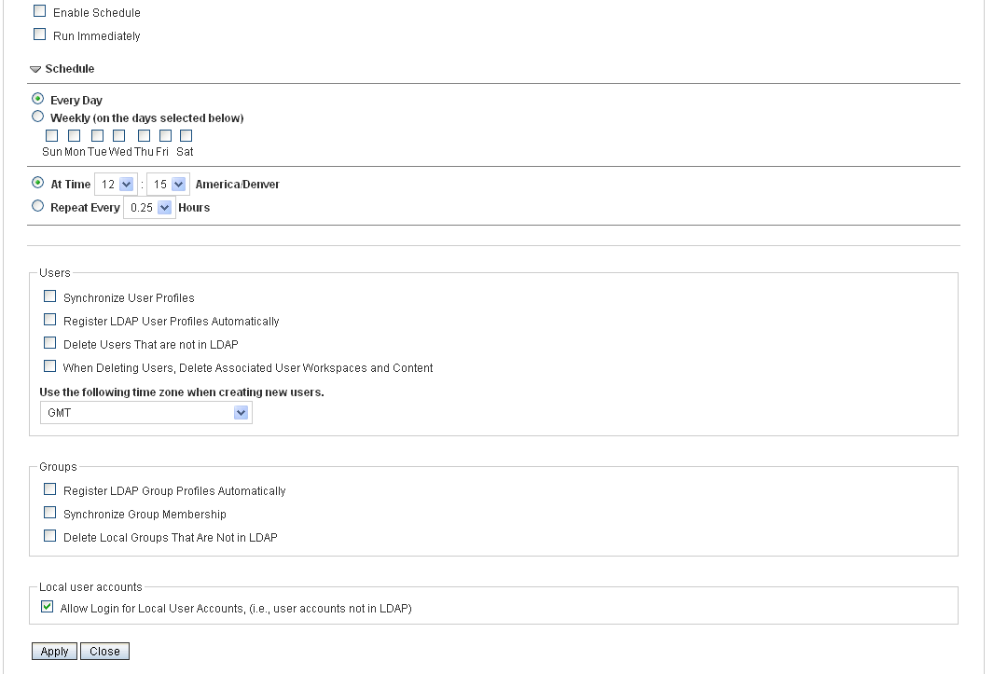994x674 pixels.
Task: Open the minutes dropdown showing 15
Action: click(168, 185)
